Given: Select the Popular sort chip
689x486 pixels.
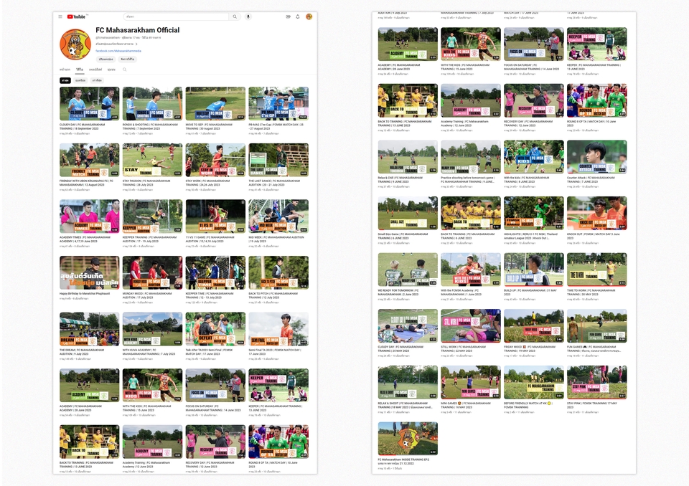Looking at the screenshot, I should click(80, 80).
